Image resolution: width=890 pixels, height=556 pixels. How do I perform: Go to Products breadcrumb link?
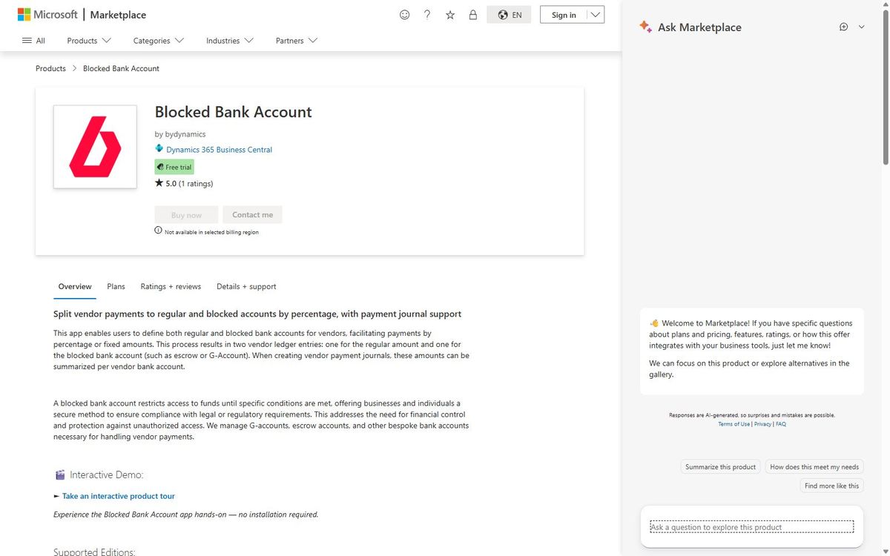[x=50, y=68]
